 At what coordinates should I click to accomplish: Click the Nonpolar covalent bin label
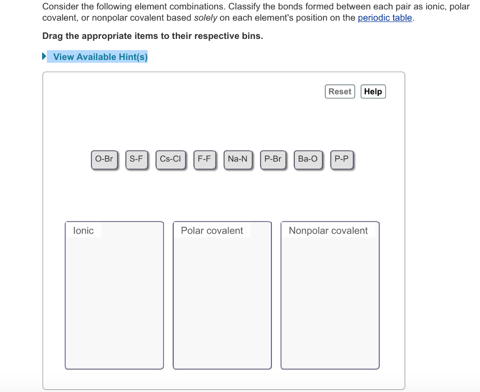[328, 230]
